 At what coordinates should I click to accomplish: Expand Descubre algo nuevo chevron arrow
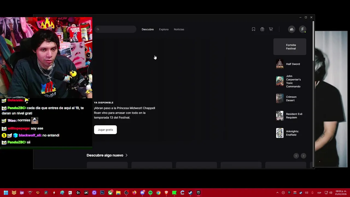point(126,155)
